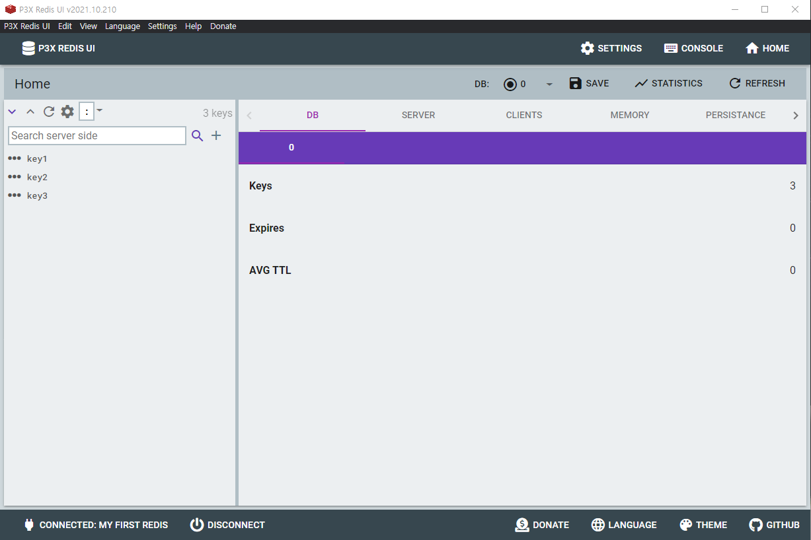Go to Home via house icon
The image size is (811, 540).
tap(752, 48)
